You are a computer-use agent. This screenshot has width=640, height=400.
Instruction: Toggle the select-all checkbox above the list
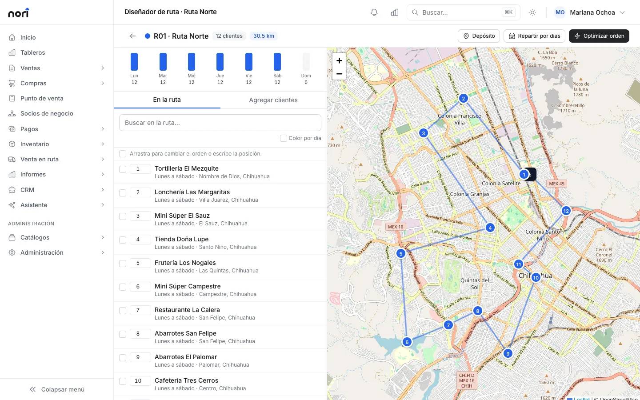123,154
